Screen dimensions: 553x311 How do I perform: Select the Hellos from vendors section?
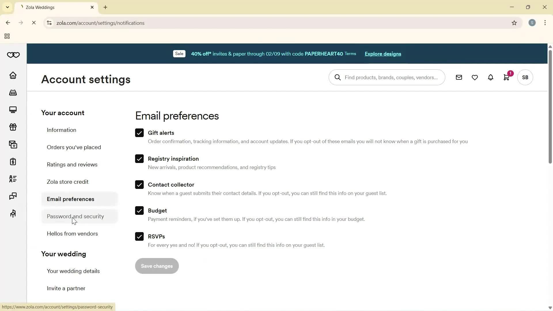click(72, 234)
